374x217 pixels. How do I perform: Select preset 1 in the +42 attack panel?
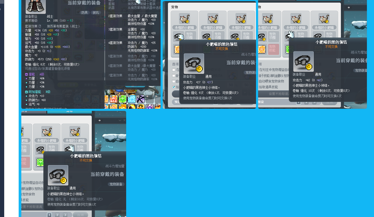point(299,102)
